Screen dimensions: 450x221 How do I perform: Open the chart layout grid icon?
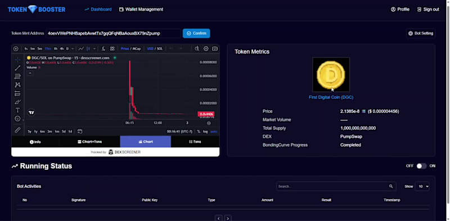point(112,49)
